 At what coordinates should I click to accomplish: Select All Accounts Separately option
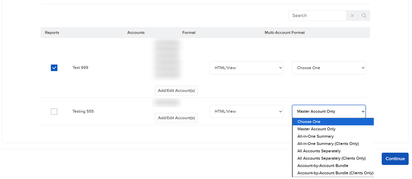(x=319, y=151)
